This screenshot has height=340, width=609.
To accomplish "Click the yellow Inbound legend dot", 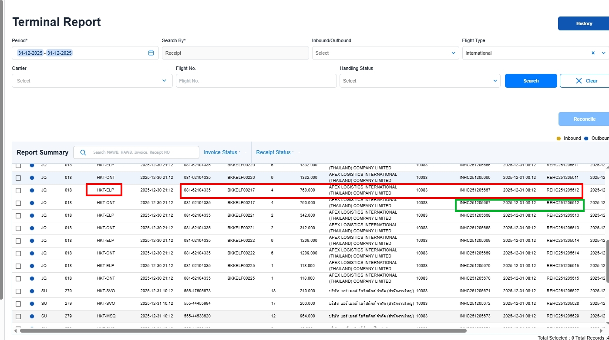I will 559,139.
